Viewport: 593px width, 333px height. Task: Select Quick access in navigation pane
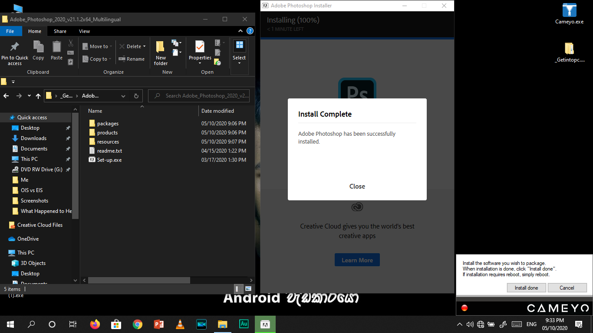point(32,118)
